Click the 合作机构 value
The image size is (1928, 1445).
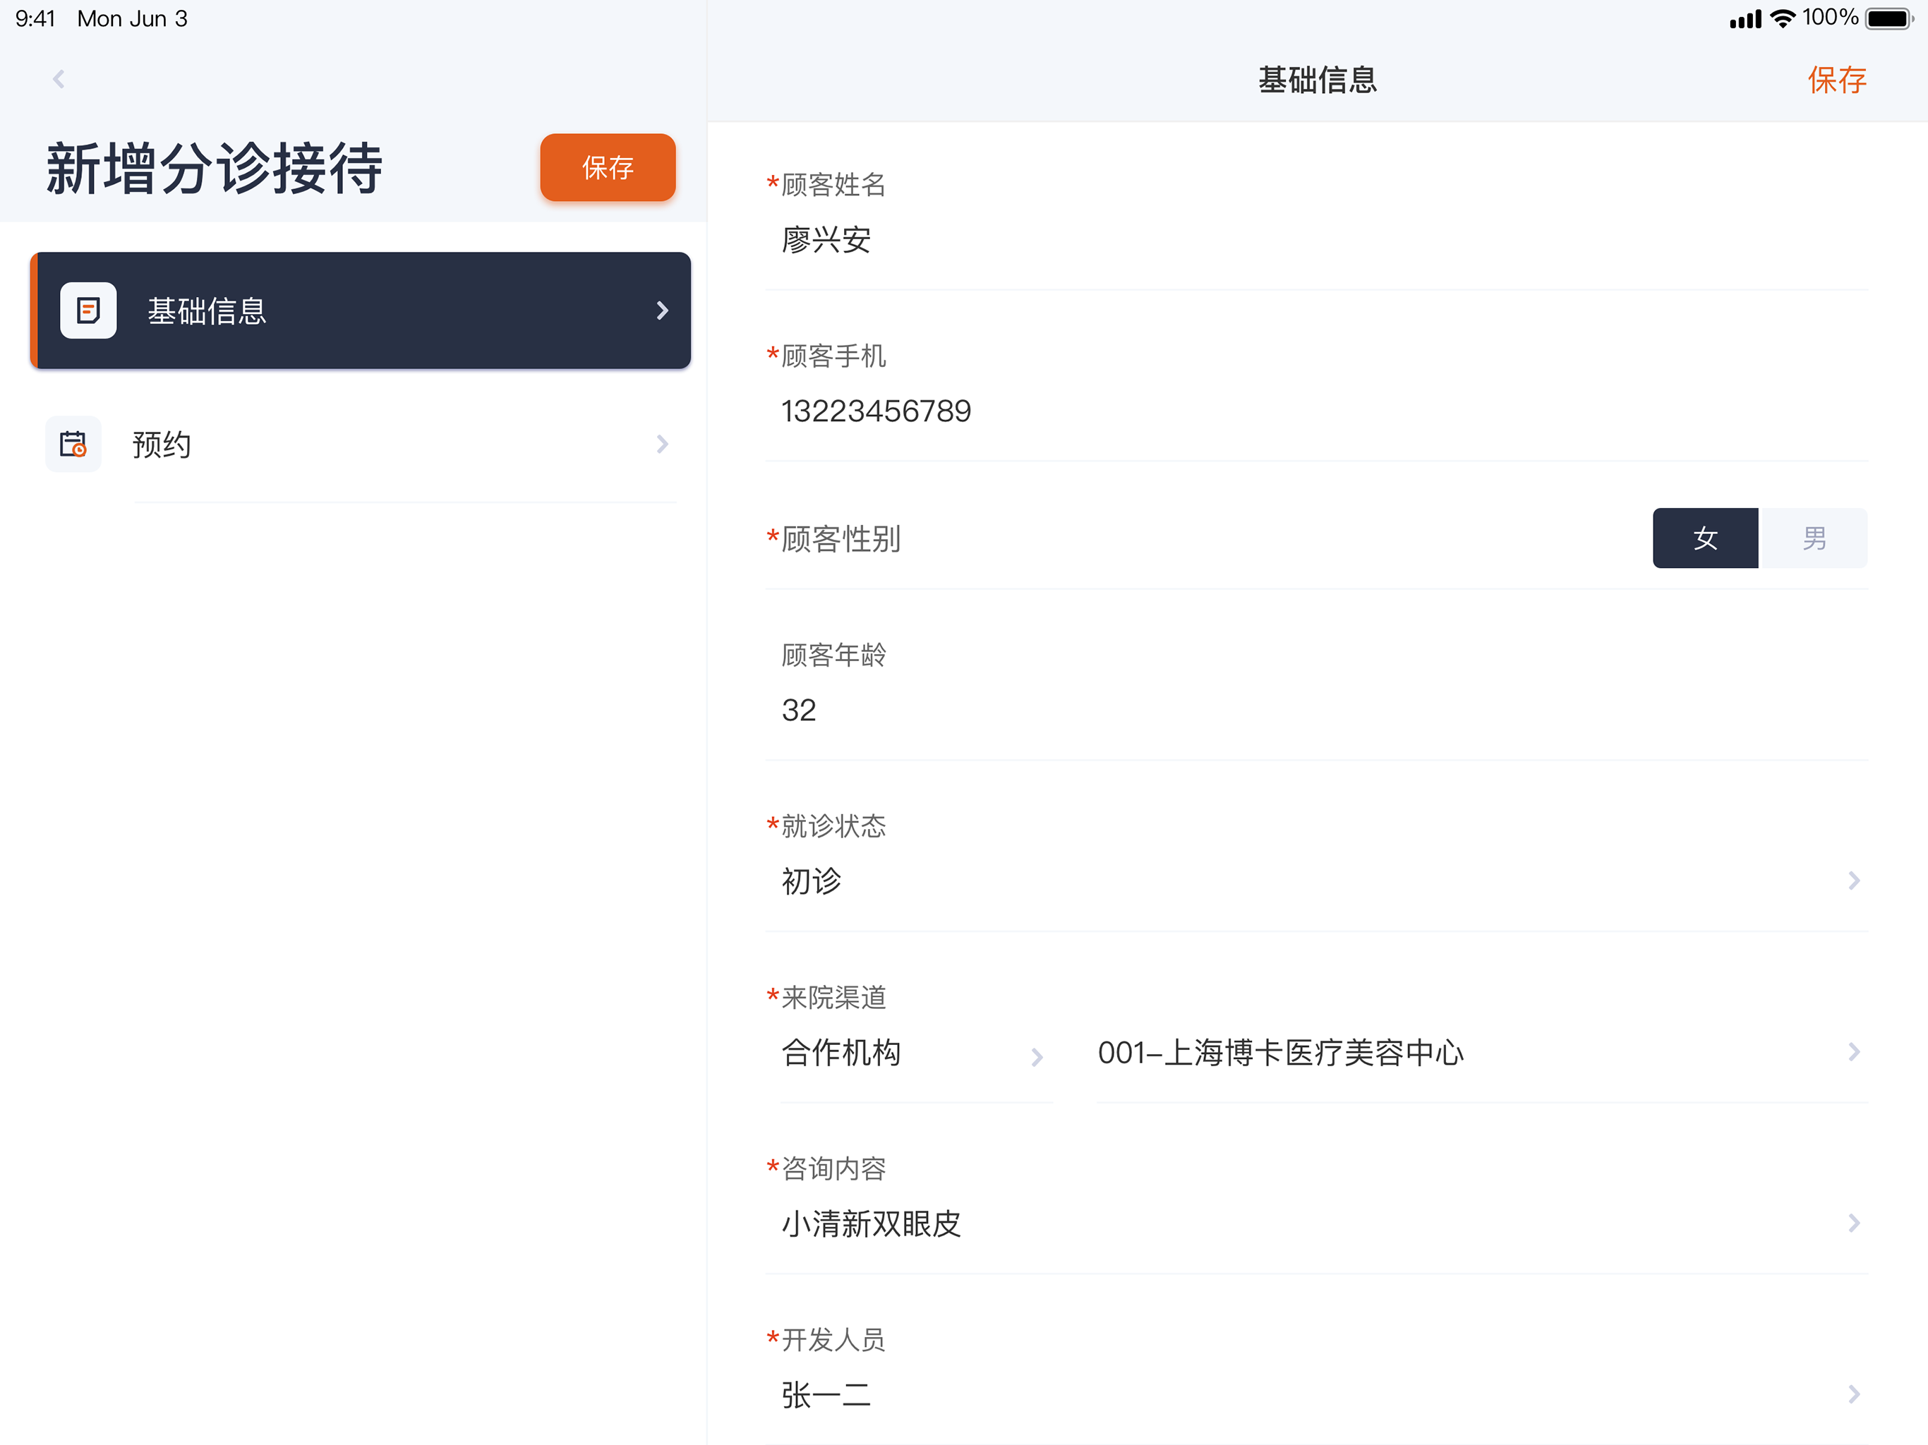841,1053
